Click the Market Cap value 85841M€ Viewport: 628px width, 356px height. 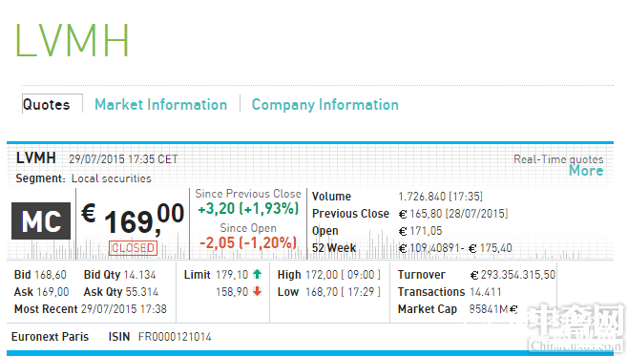pyautogui.click(x=493, y=309)
